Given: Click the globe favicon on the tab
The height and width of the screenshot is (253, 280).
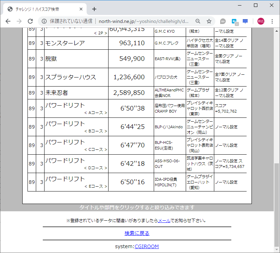Looking at the screenshot, I should pos(10,9).
